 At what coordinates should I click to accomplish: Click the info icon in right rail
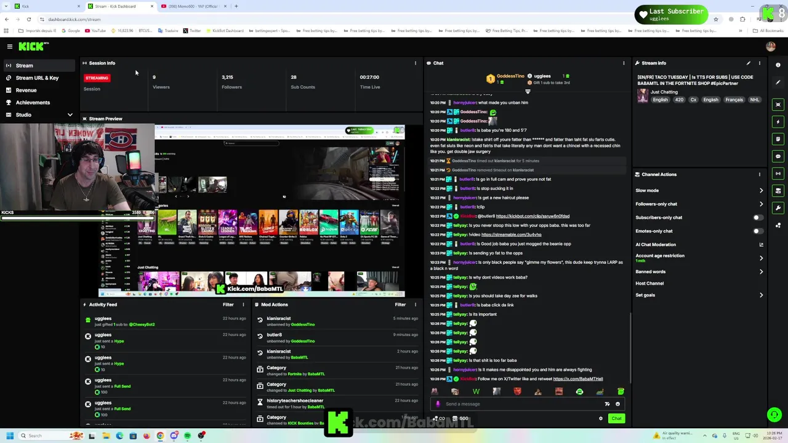tap(778, 65)
